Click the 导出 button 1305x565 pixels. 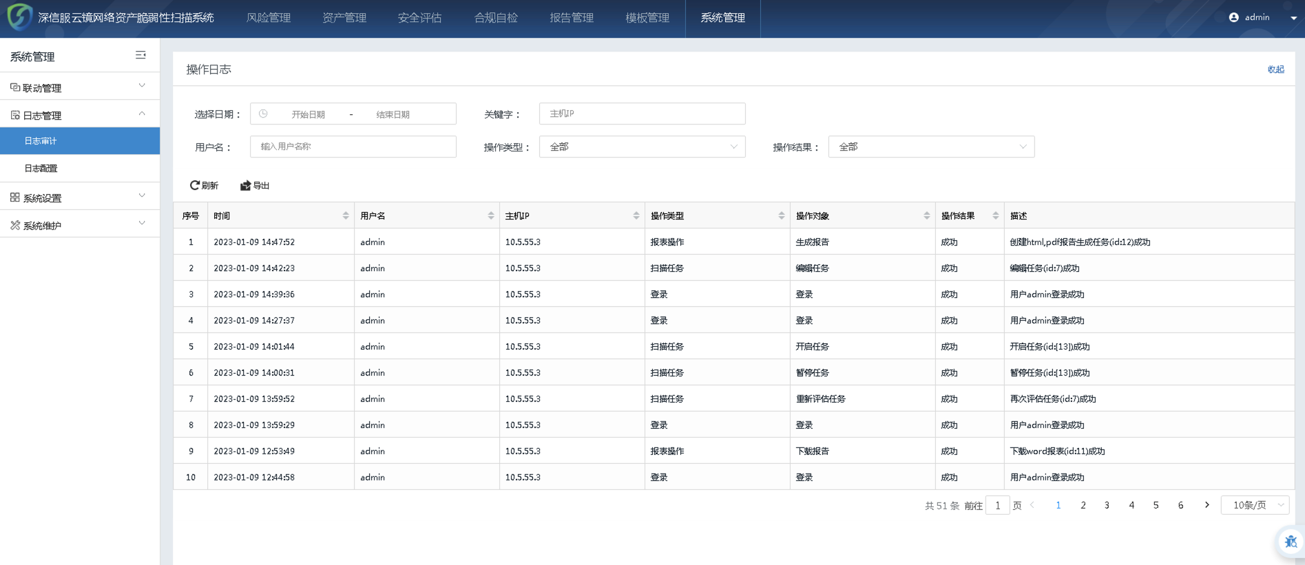(255, 185)
